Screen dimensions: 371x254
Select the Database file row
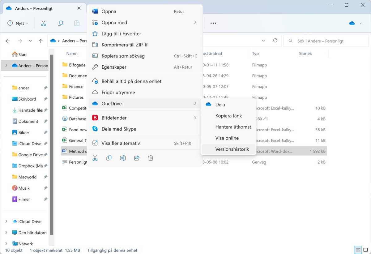point(194,119)
